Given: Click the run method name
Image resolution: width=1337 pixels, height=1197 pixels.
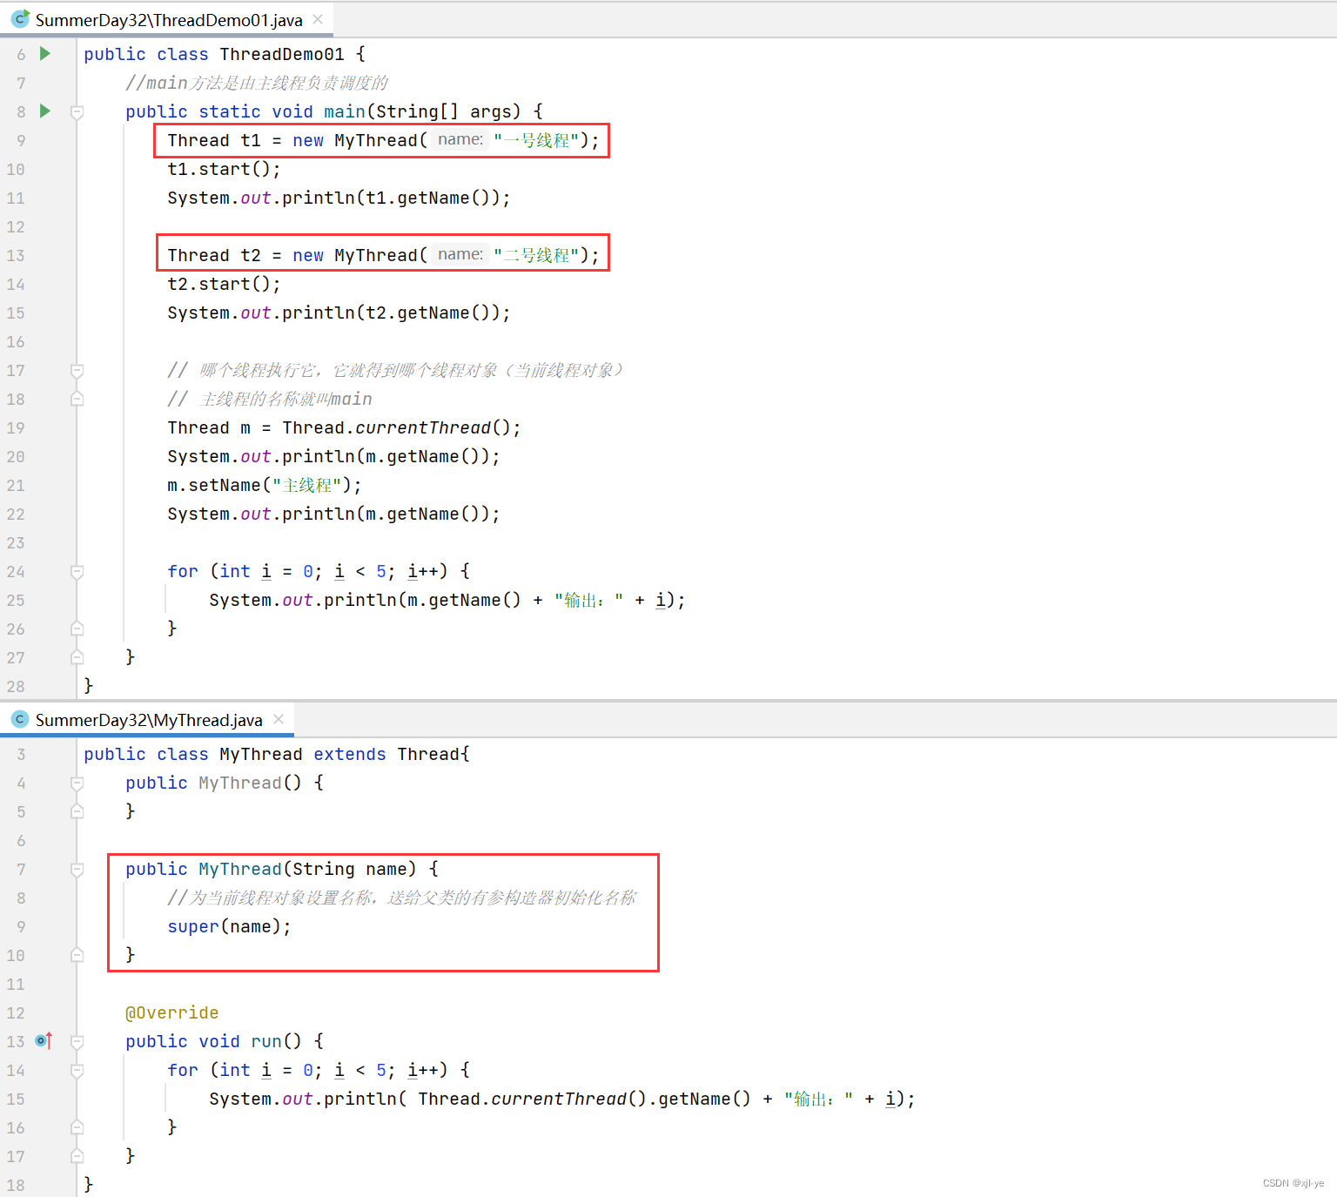Looking at the screenshot, I should pos(265,1041).
